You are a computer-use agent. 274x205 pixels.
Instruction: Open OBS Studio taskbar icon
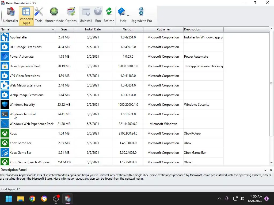[x=56, y=199]
